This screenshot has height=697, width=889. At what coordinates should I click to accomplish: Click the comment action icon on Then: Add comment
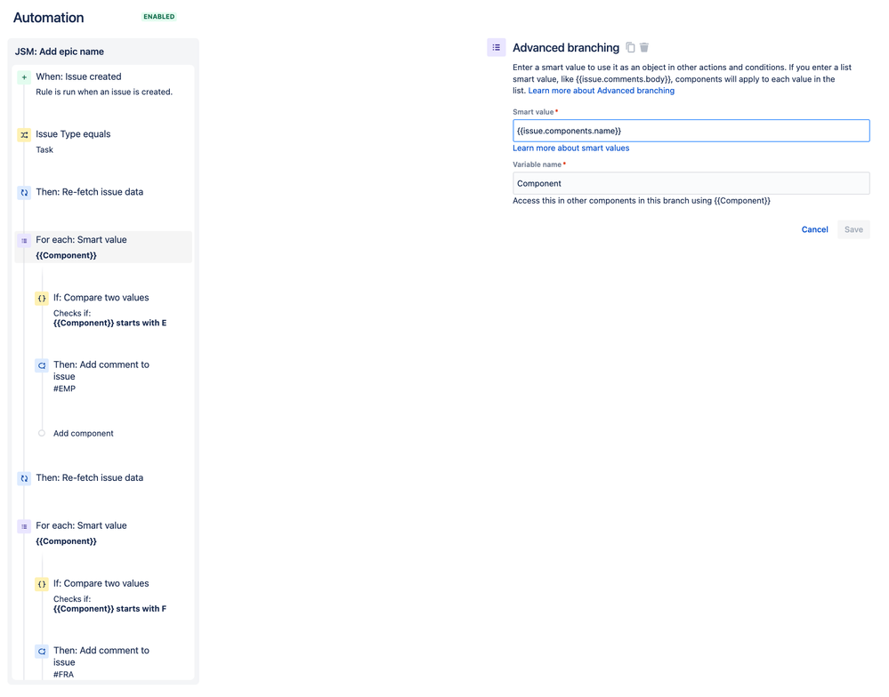42,365
